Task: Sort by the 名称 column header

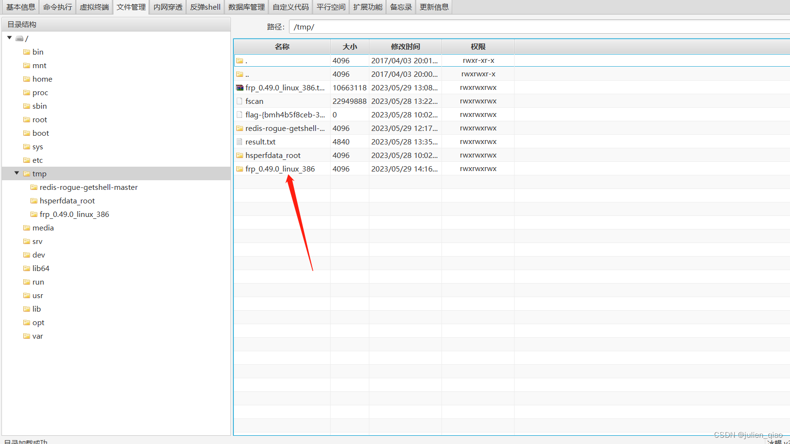Action: click(282, 46)
